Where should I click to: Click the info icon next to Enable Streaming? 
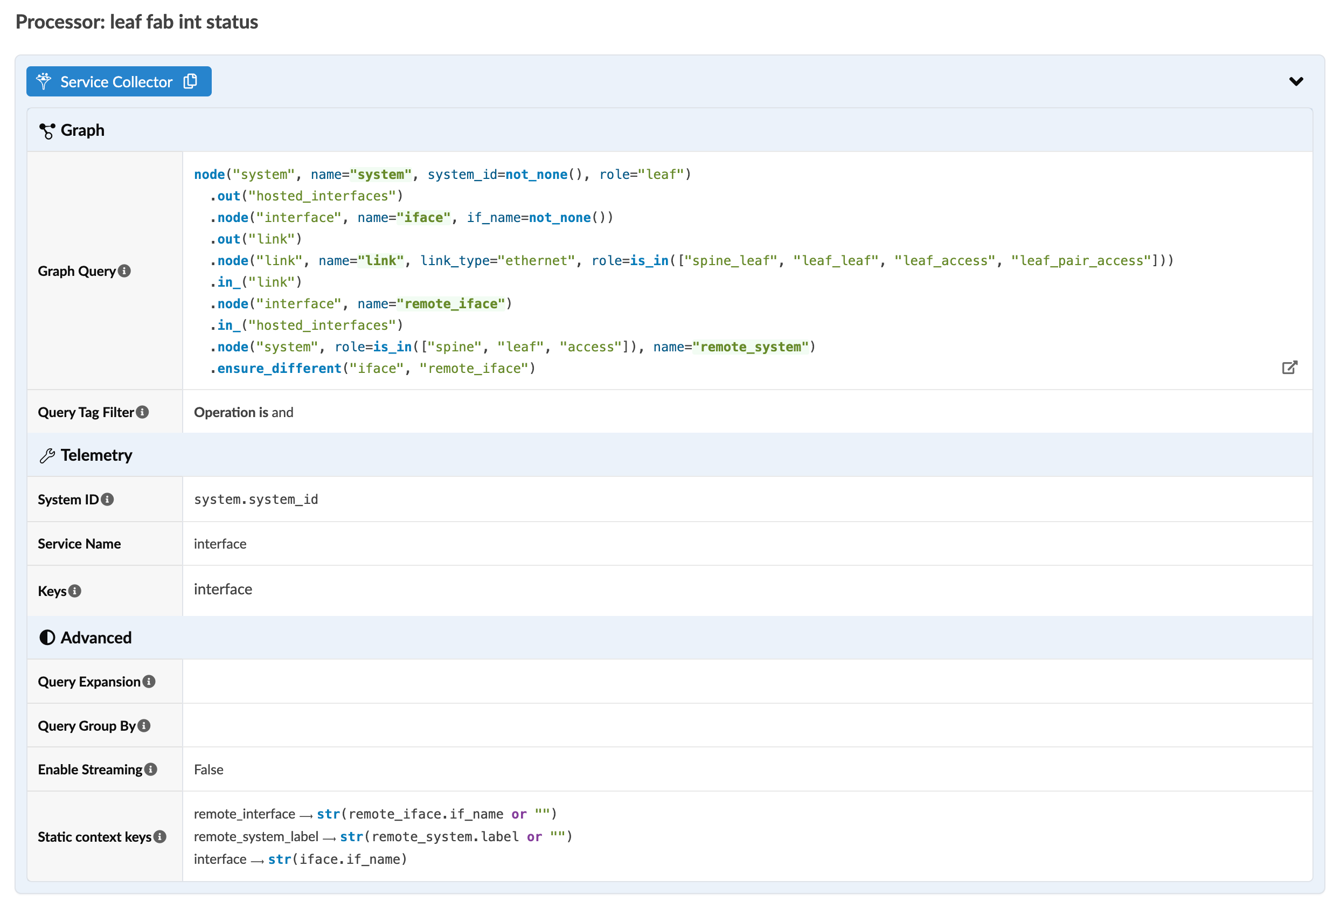pos(151,769)
